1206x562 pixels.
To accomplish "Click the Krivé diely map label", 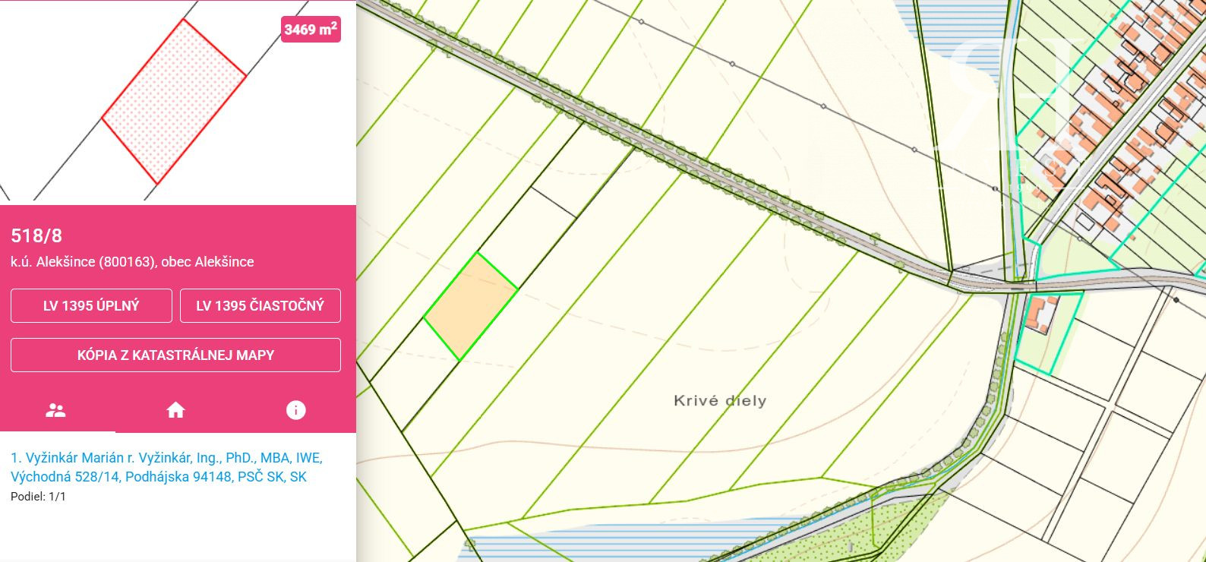I will point(720,401).
